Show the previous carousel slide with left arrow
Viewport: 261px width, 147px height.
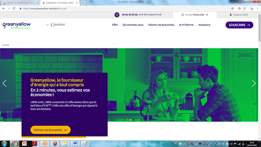click(x=5, y=83)
